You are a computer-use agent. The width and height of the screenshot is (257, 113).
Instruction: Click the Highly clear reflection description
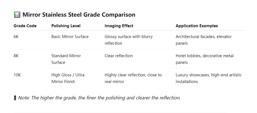pos(133,78)
